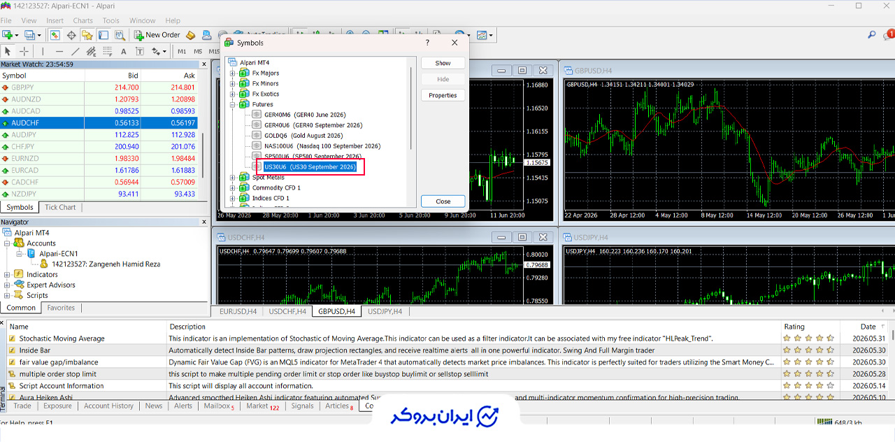Select the GER40U6 (GER40 September 2026) row

pos(313,125)
